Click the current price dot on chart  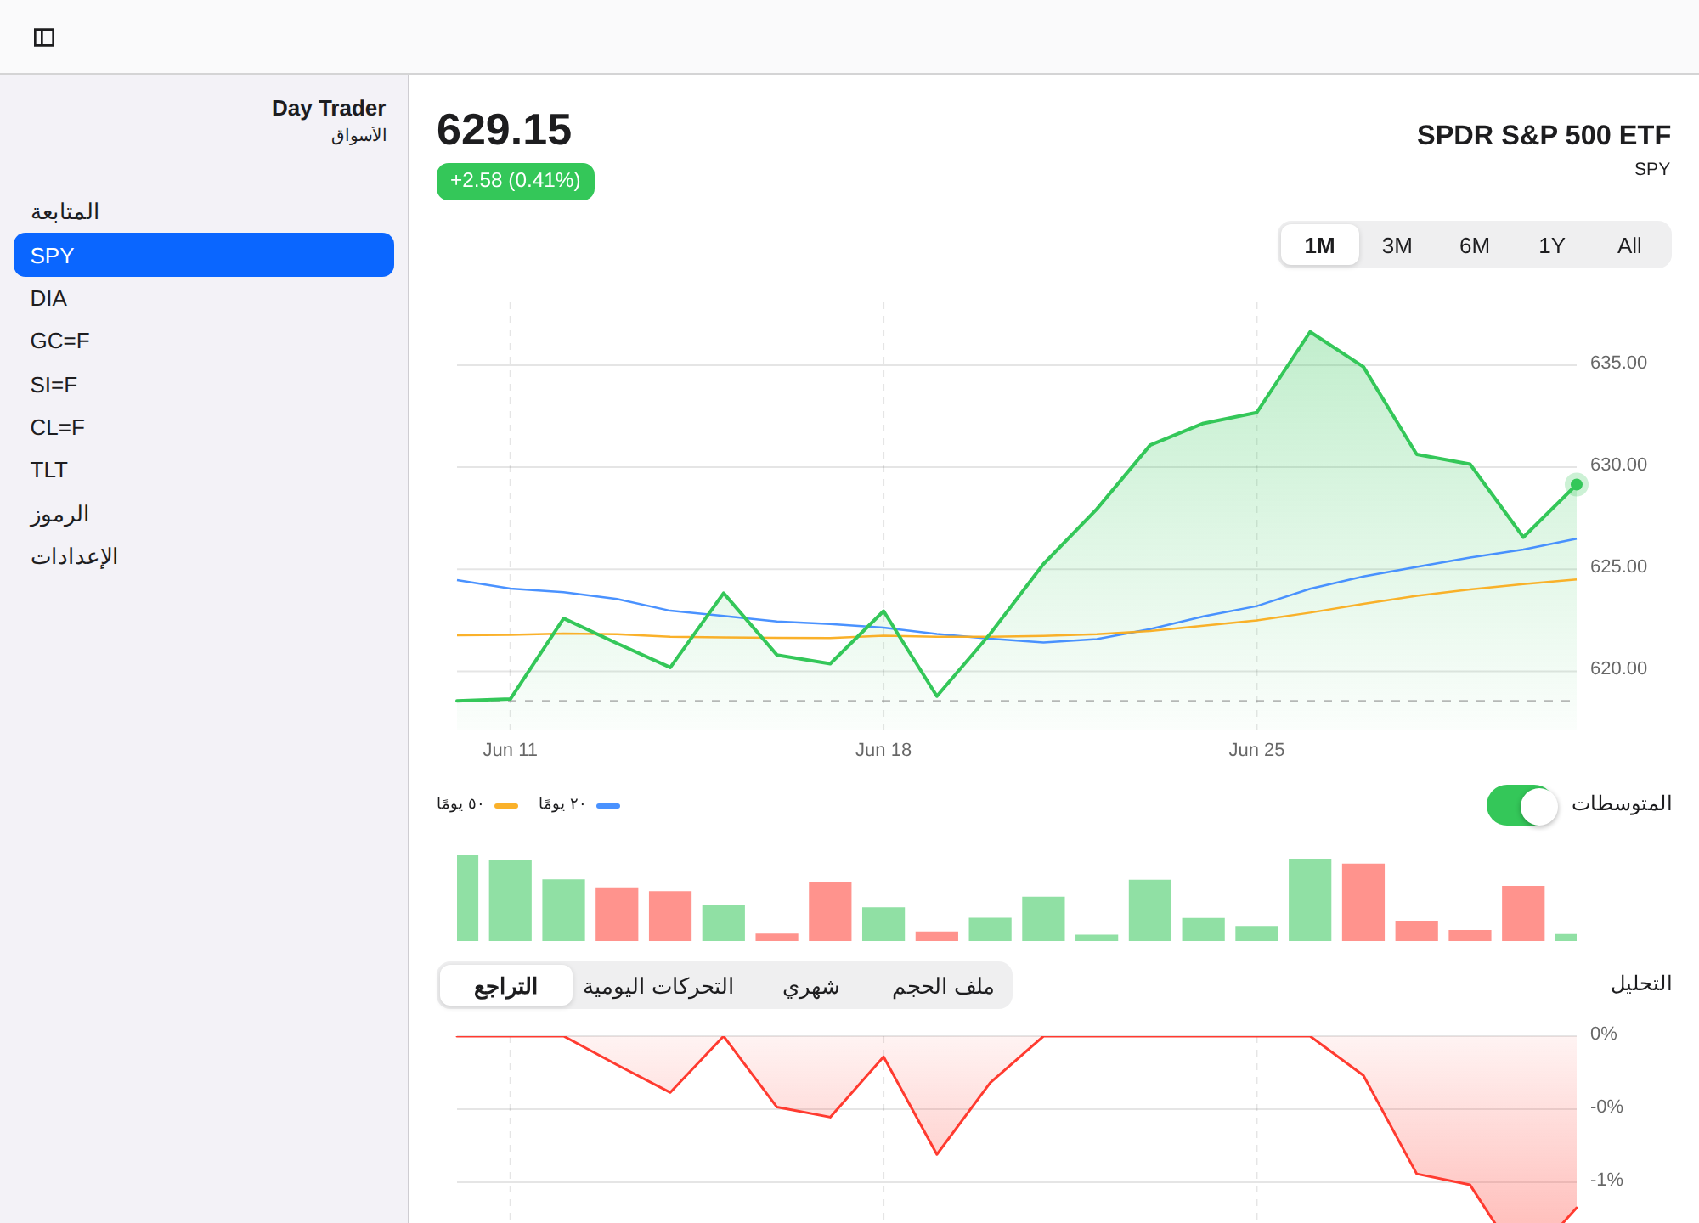1577,484
